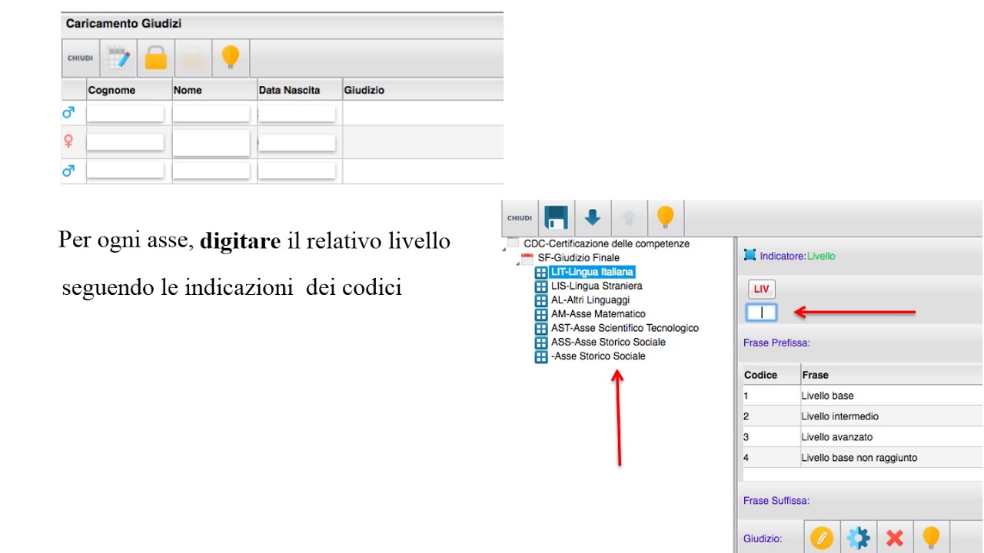The width and height of the screenshot is (984, 553).
Task: Select AL-Altri Linguaggi
Action: click(x=590, y=300)
